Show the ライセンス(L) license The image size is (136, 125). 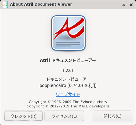(x=64, y=116)
